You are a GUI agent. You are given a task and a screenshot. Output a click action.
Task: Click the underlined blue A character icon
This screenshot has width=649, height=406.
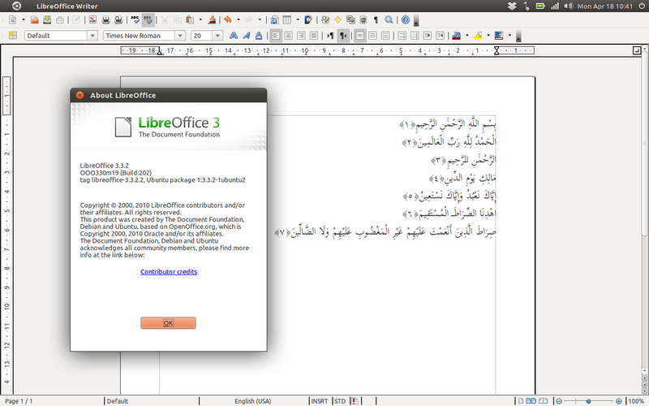pyautogui.click(x=259, y=36)
